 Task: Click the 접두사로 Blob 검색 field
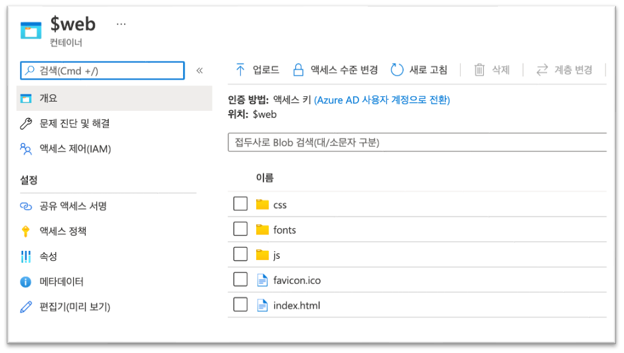coord(417,143)
